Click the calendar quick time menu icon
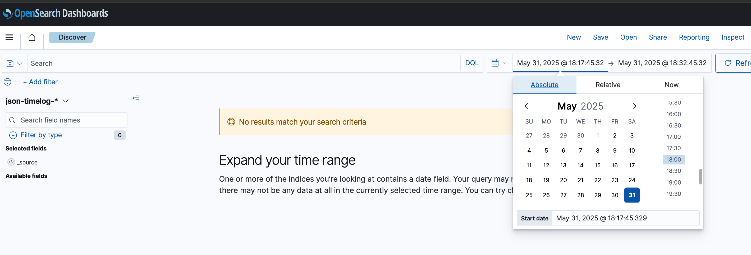Screen dimensions: 751x255 pyautogui.click(x=499, y=63)
